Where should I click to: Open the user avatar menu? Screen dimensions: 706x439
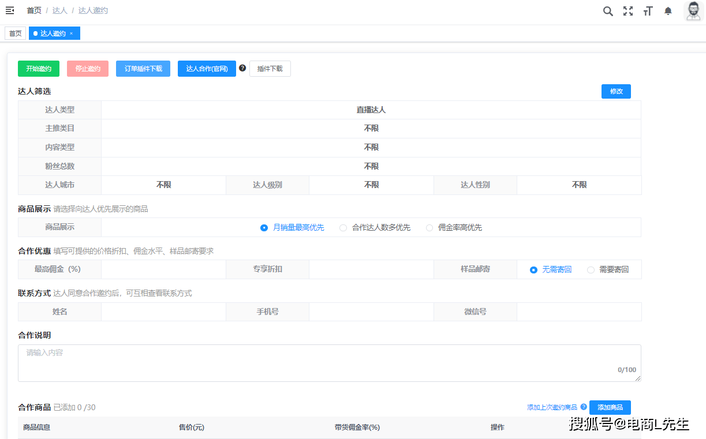click(x=693, y=11)
